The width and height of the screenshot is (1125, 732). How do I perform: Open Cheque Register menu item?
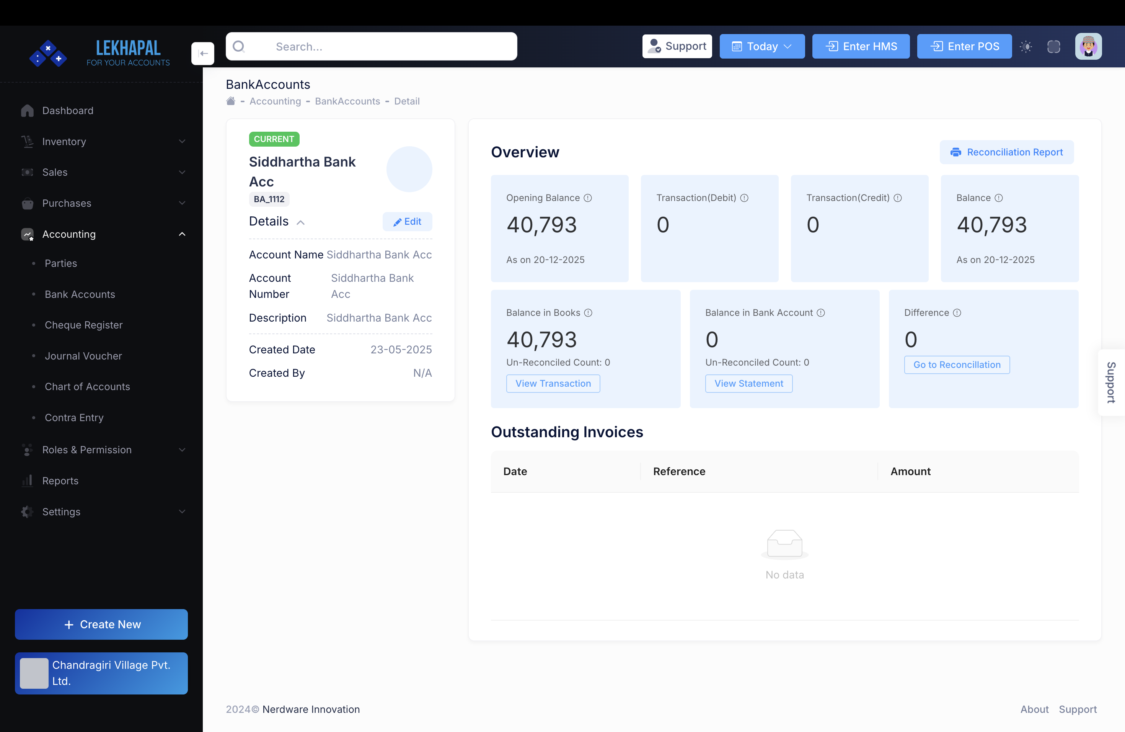[x=83, y=325]
